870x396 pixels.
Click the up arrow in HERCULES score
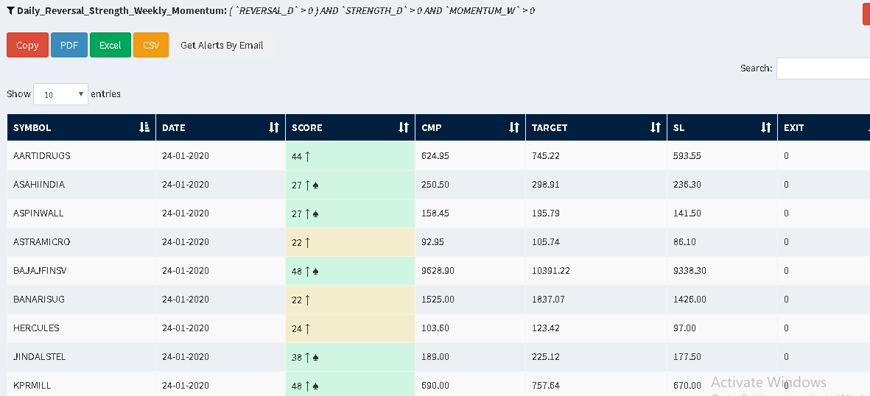pos(307,329)
